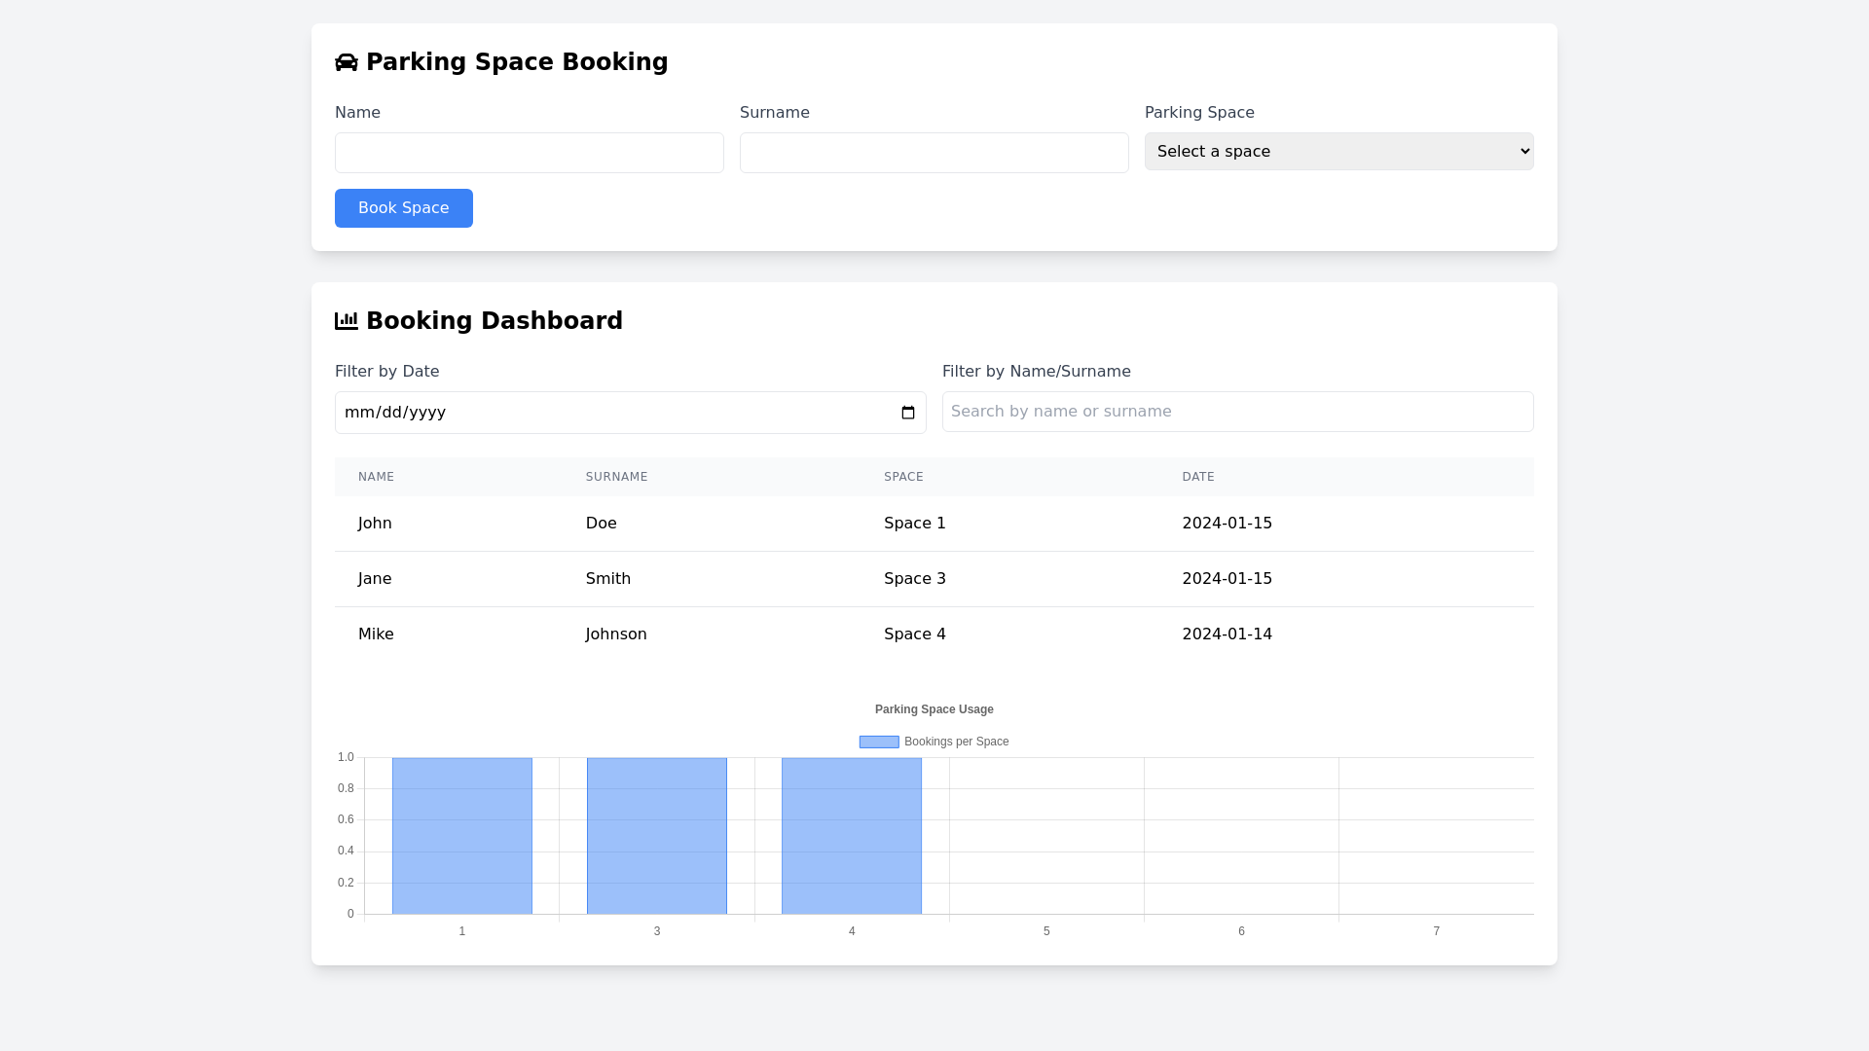This screenshot has height=1051, width=1869.
Task: Focus the Name input field
Action: point(529,153)
